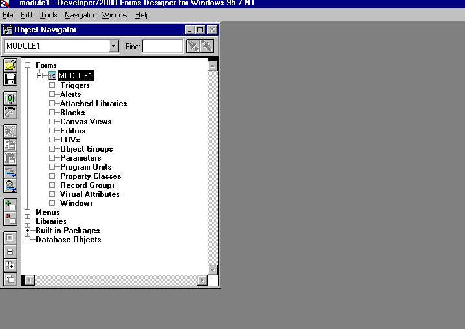This screenshot has height=329, width=465.
Task: Click the Find Next flashlight icon
Action: tap(193, 47)
